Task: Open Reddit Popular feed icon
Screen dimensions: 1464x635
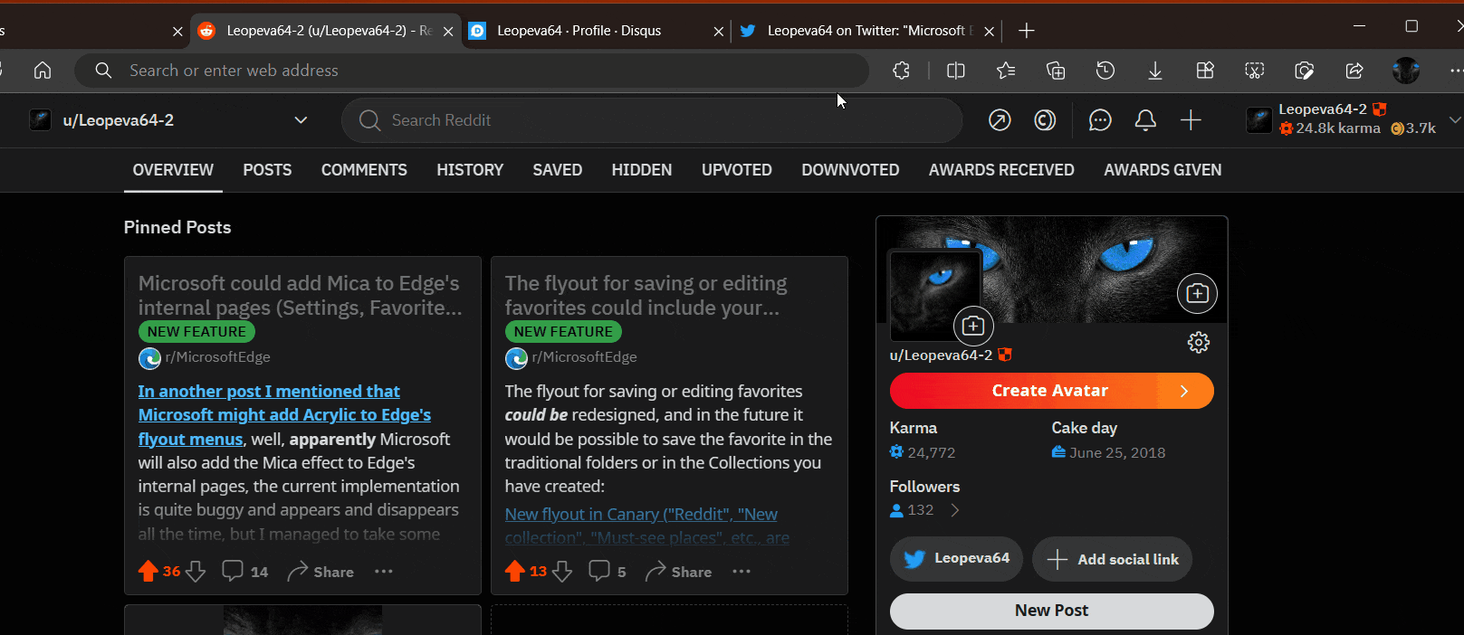Action: pyautogui.click(x=1000, y=120)
